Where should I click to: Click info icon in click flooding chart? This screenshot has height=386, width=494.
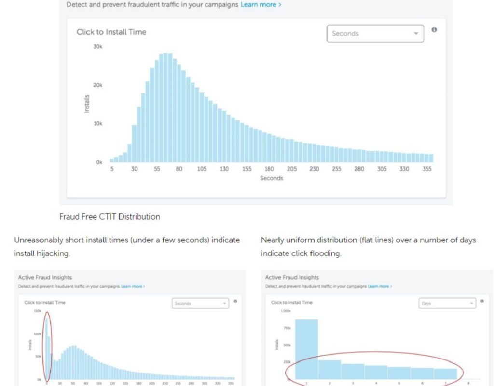(x=482, y=301)
